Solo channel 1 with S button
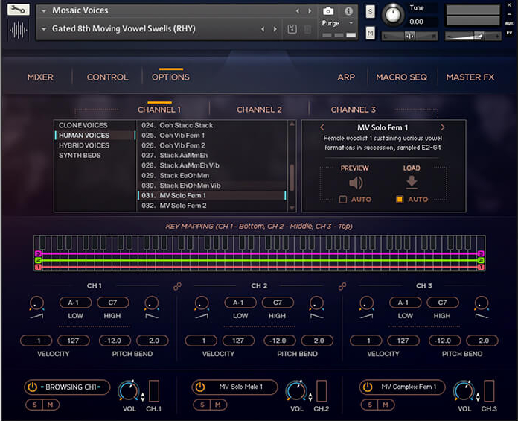Screen dimensions: 518x421 tap(35, 405)
